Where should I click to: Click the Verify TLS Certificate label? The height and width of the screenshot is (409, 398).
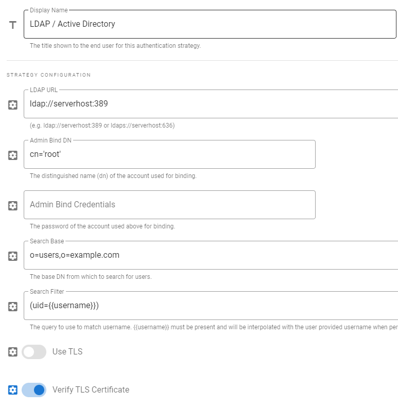91,390
